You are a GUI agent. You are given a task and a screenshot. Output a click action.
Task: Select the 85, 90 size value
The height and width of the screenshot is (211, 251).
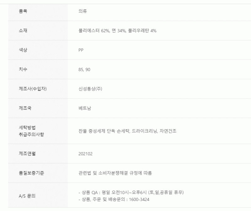pos(84,69)
